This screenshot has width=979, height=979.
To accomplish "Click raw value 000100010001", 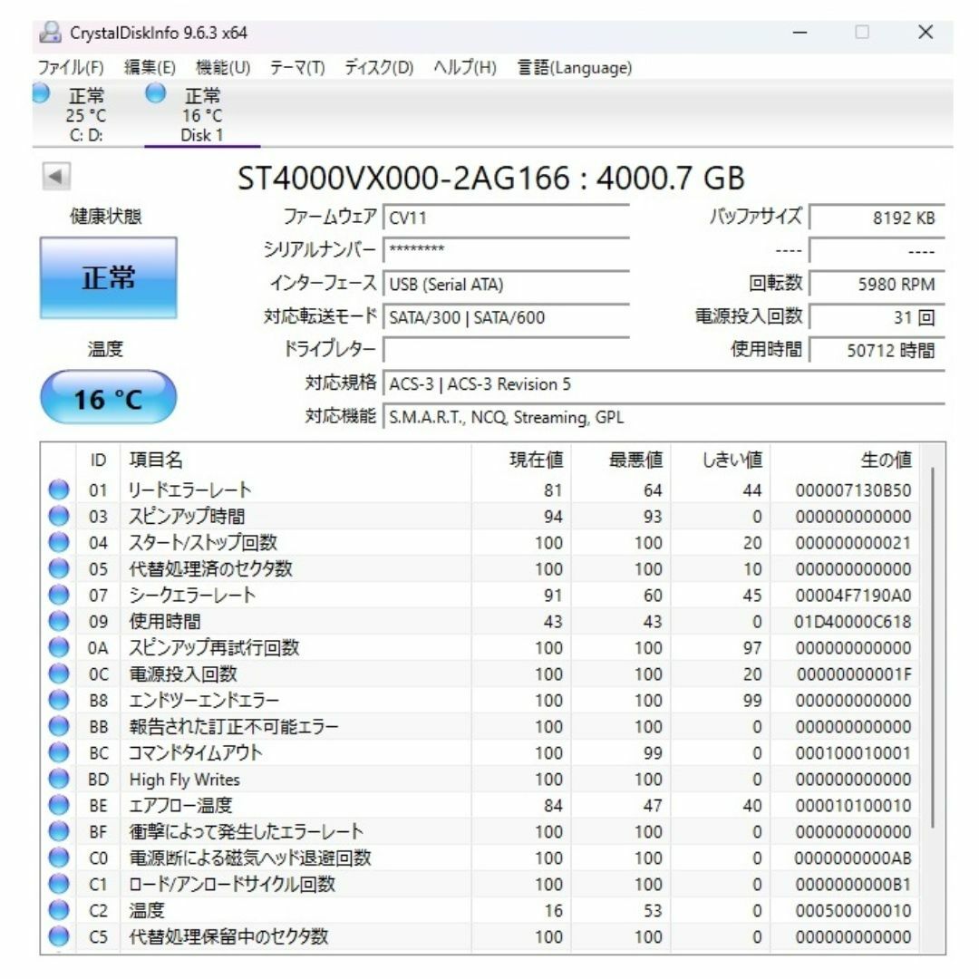I will pyautogui.click(x=853, y=752).
